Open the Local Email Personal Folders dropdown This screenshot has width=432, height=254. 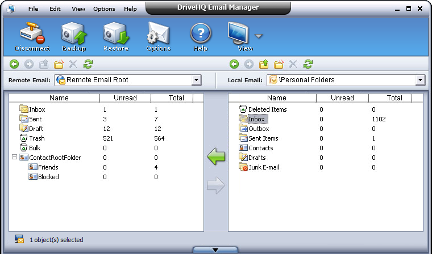420,81
